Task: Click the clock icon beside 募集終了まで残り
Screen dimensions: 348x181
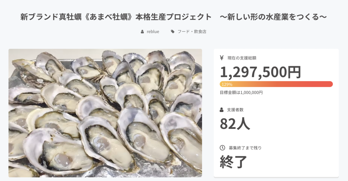Action: coord(222,148)
